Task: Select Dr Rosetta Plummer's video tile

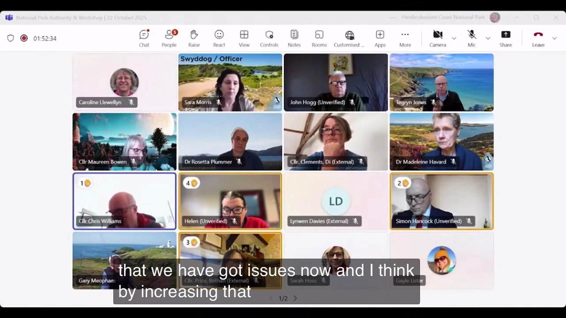Action: [230, 142]
